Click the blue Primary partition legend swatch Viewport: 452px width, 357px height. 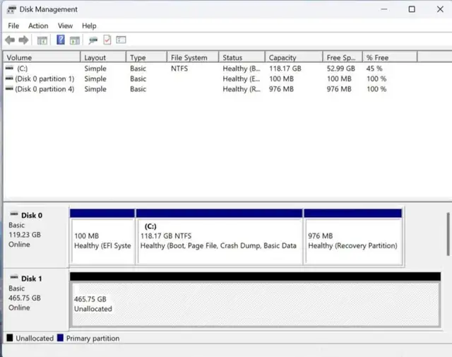click(x=60, y=338)
